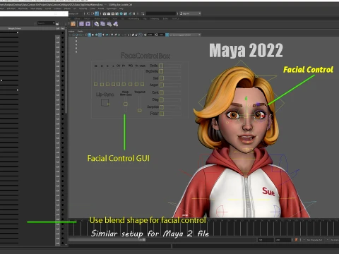Open the Help menu

coord(121,8)
